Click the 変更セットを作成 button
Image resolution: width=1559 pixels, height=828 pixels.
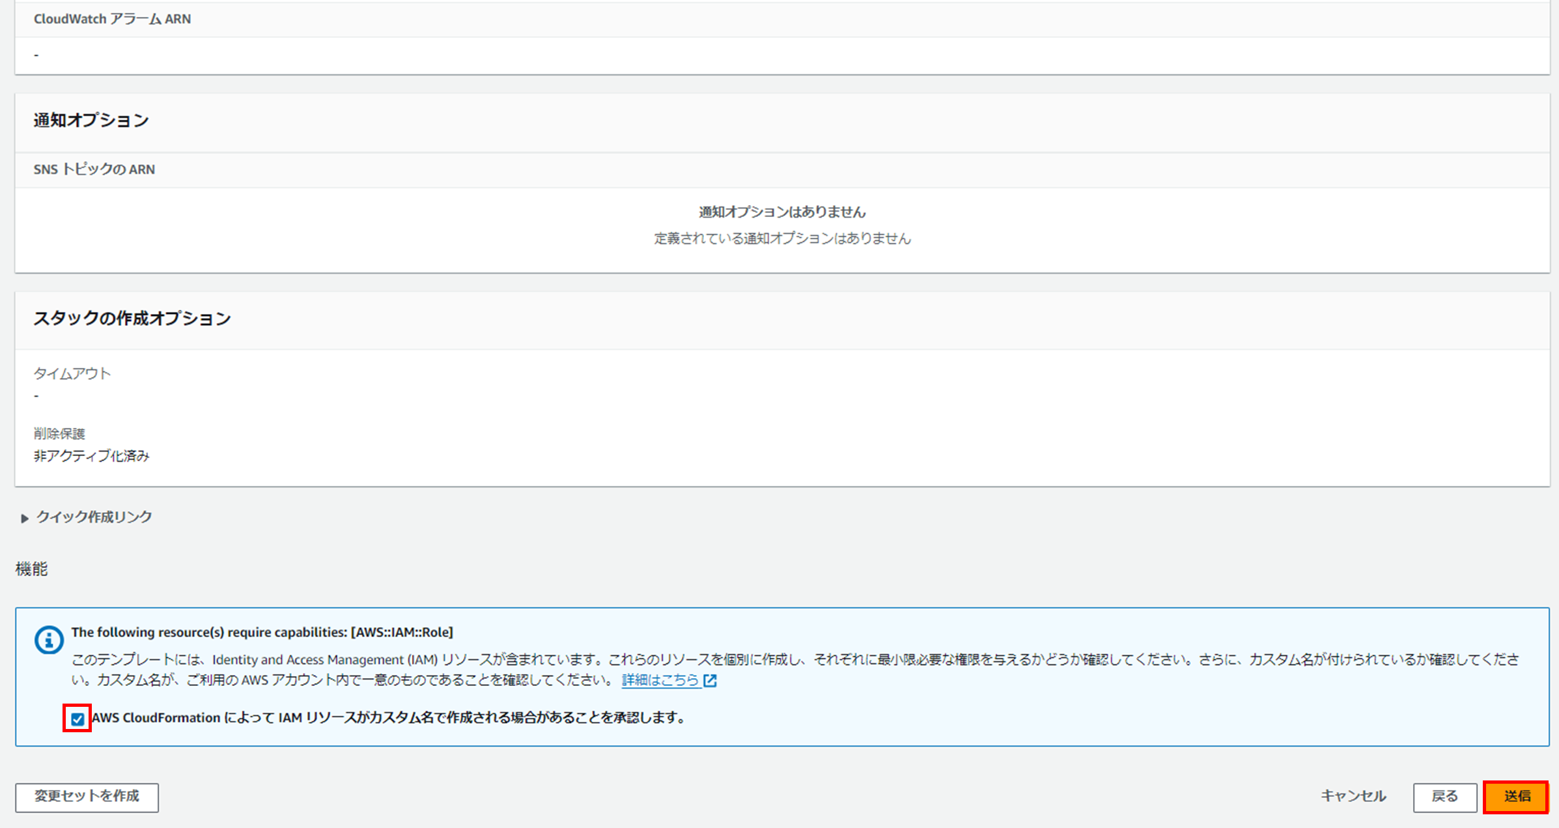[87, 797]
